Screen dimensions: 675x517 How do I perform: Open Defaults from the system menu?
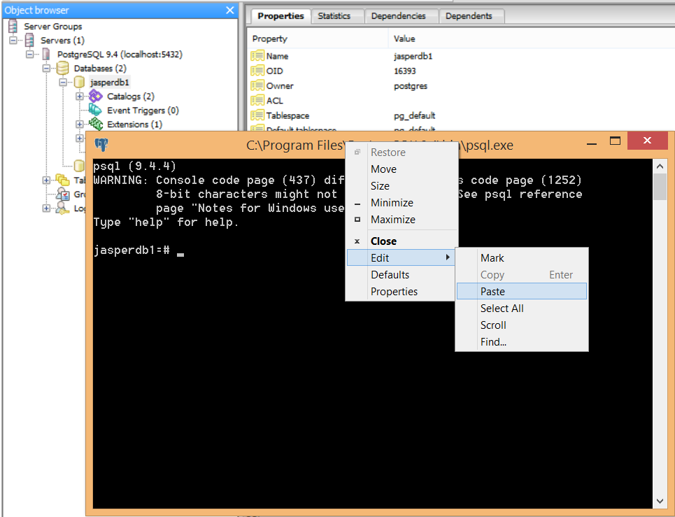click(402, 275)
